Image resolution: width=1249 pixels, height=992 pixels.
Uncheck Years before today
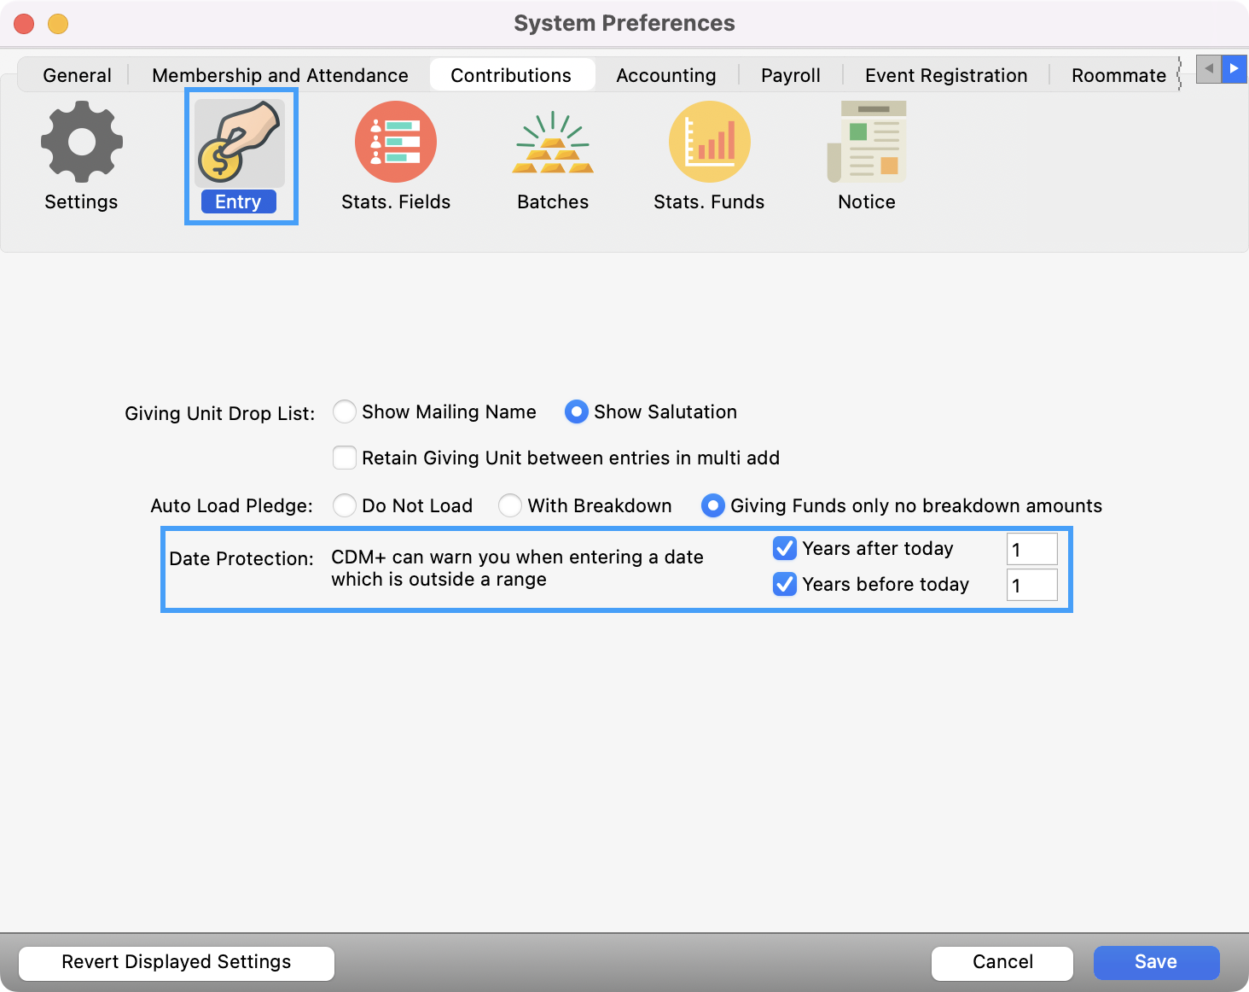click(784, 584)
